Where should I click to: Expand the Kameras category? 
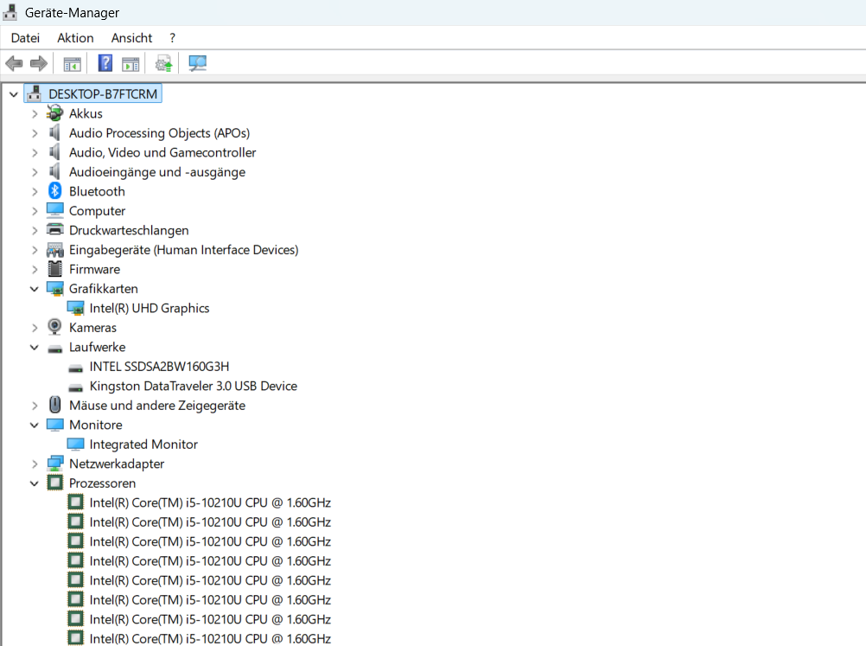click(35, 328)
